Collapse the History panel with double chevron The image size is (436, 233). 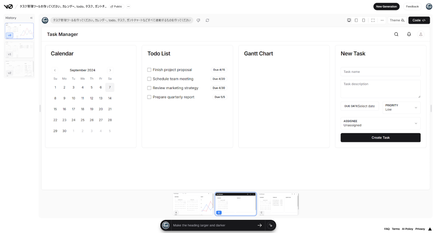[31, 18]
